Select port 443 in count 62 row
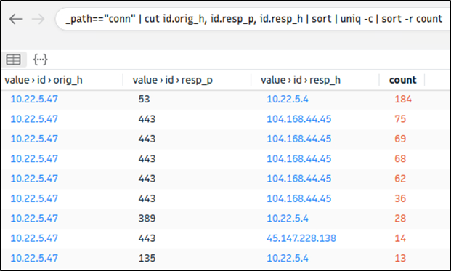Image resolution: width=451 pixels, height=271 pixels. coord(147,179)
